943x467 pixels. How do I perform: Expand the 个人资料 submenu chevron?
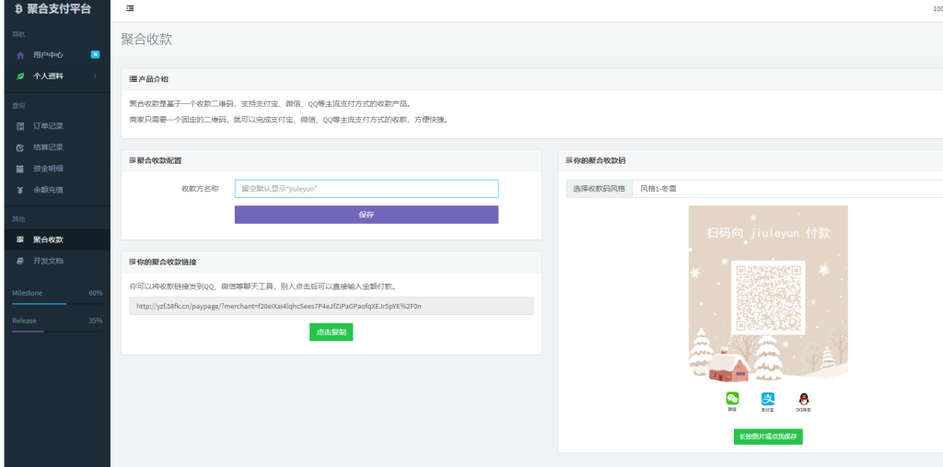pyautogui.click(x=95, y=76)
